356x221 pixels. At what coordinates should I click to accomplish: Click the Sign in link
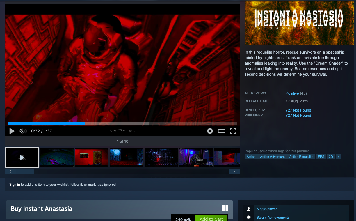(15, 185)
